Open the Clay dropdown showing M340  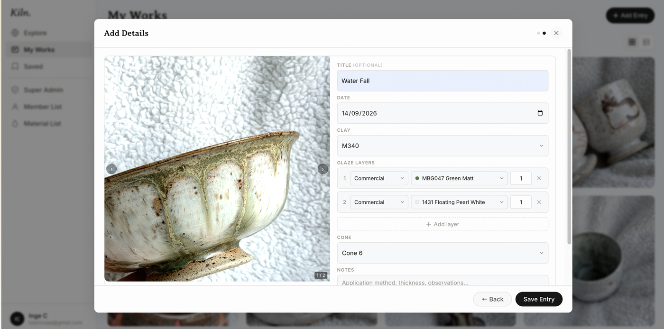[443, 146]
